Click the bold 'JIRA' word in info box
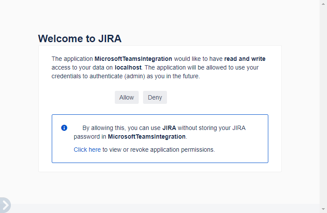 pyautogui.click(x=169, y=128)
